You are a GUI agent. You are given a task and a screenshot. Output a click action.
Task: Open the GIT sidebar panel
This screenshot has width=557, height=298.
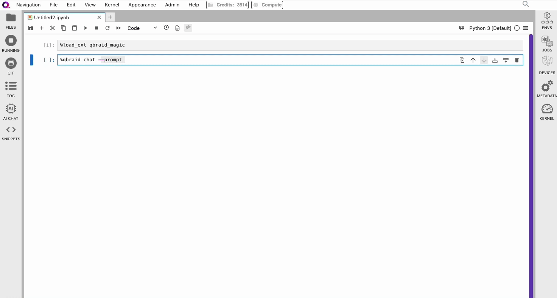[11, 67]
